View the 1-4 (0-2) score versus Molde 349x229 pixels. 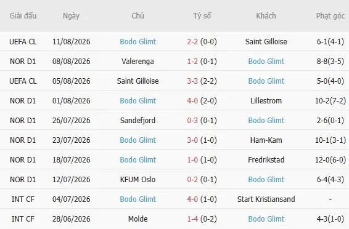pos(202,219)
